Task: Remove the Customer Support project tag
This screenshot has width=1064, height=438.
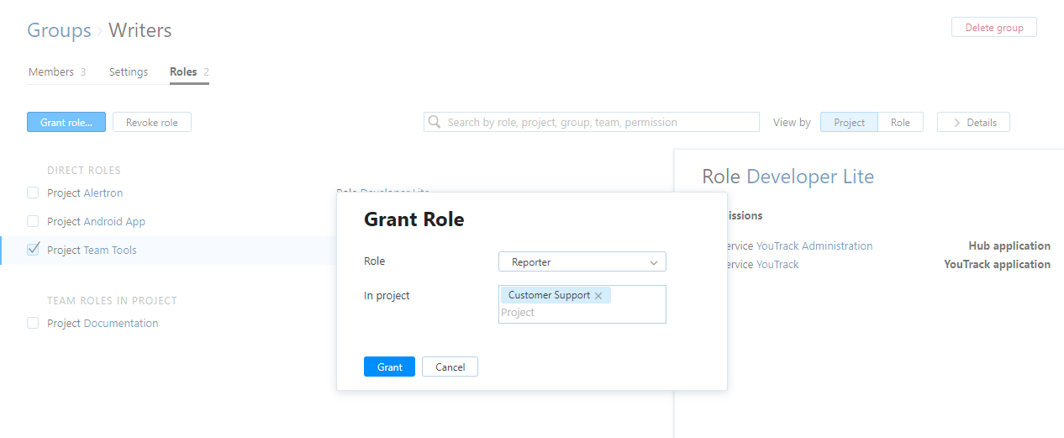Action: [x=598, y=296]
